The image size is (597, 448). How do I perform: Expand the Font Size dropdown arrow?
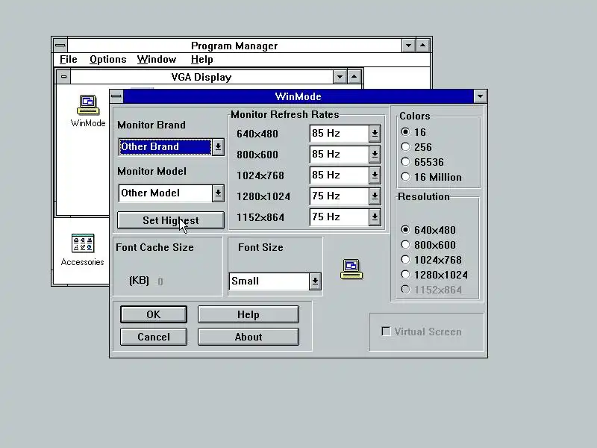pyautogui.click(x=315, y=281)
